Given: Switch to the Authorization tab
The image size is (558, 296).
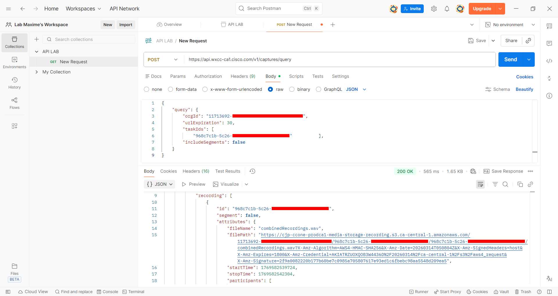Looking at the screenshot, I should (208, 76).
